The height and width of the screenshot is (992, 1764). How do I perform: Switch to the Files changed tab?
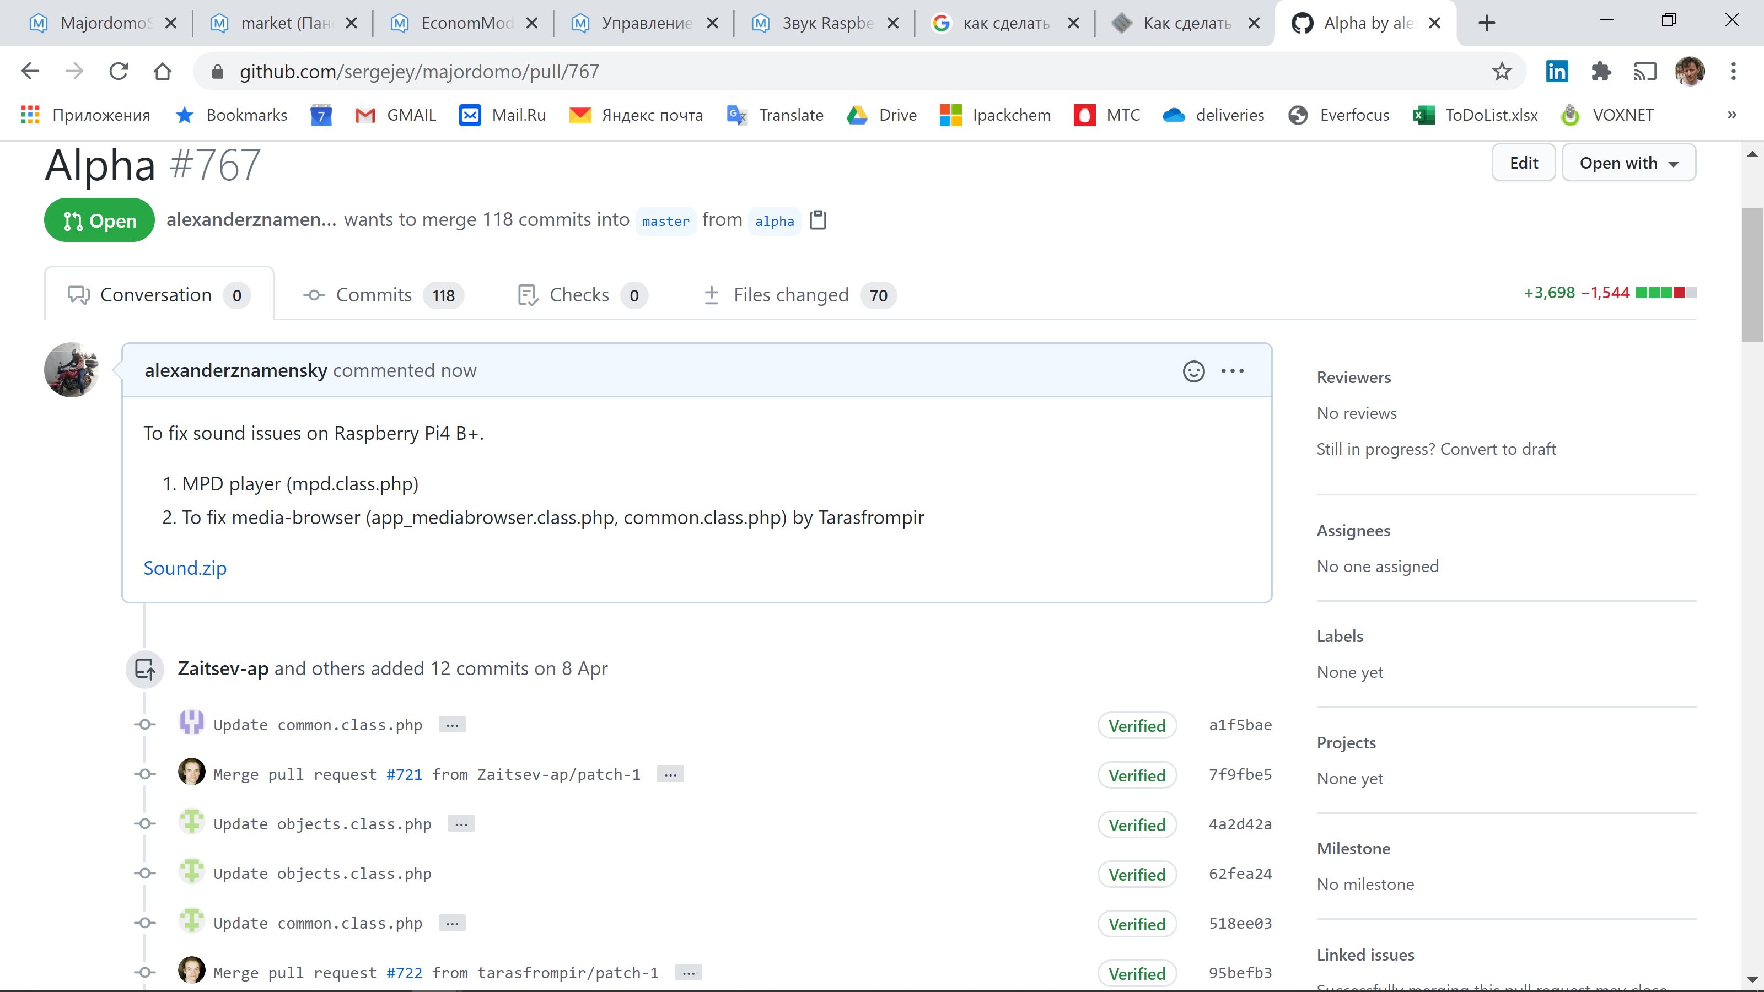click(790, 294)
